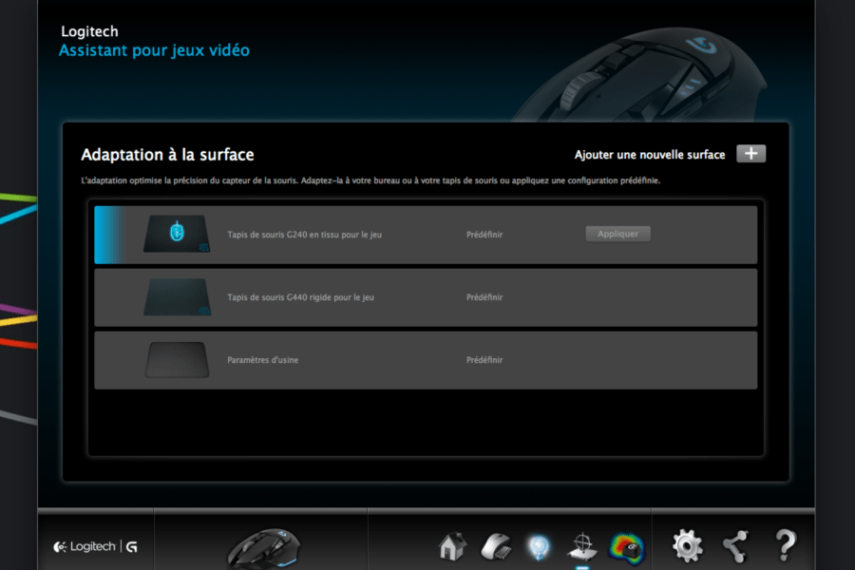Open the input analysis heat map icon
Viewport: 855px width, 570px height.
coord(627,547)
